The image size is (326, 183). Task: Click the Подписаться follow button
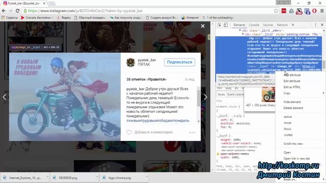coord(179,62)
